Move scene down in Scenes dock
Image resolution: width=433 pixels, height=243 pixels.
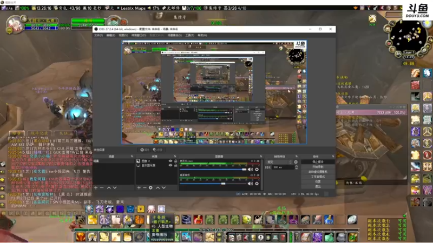115,187
